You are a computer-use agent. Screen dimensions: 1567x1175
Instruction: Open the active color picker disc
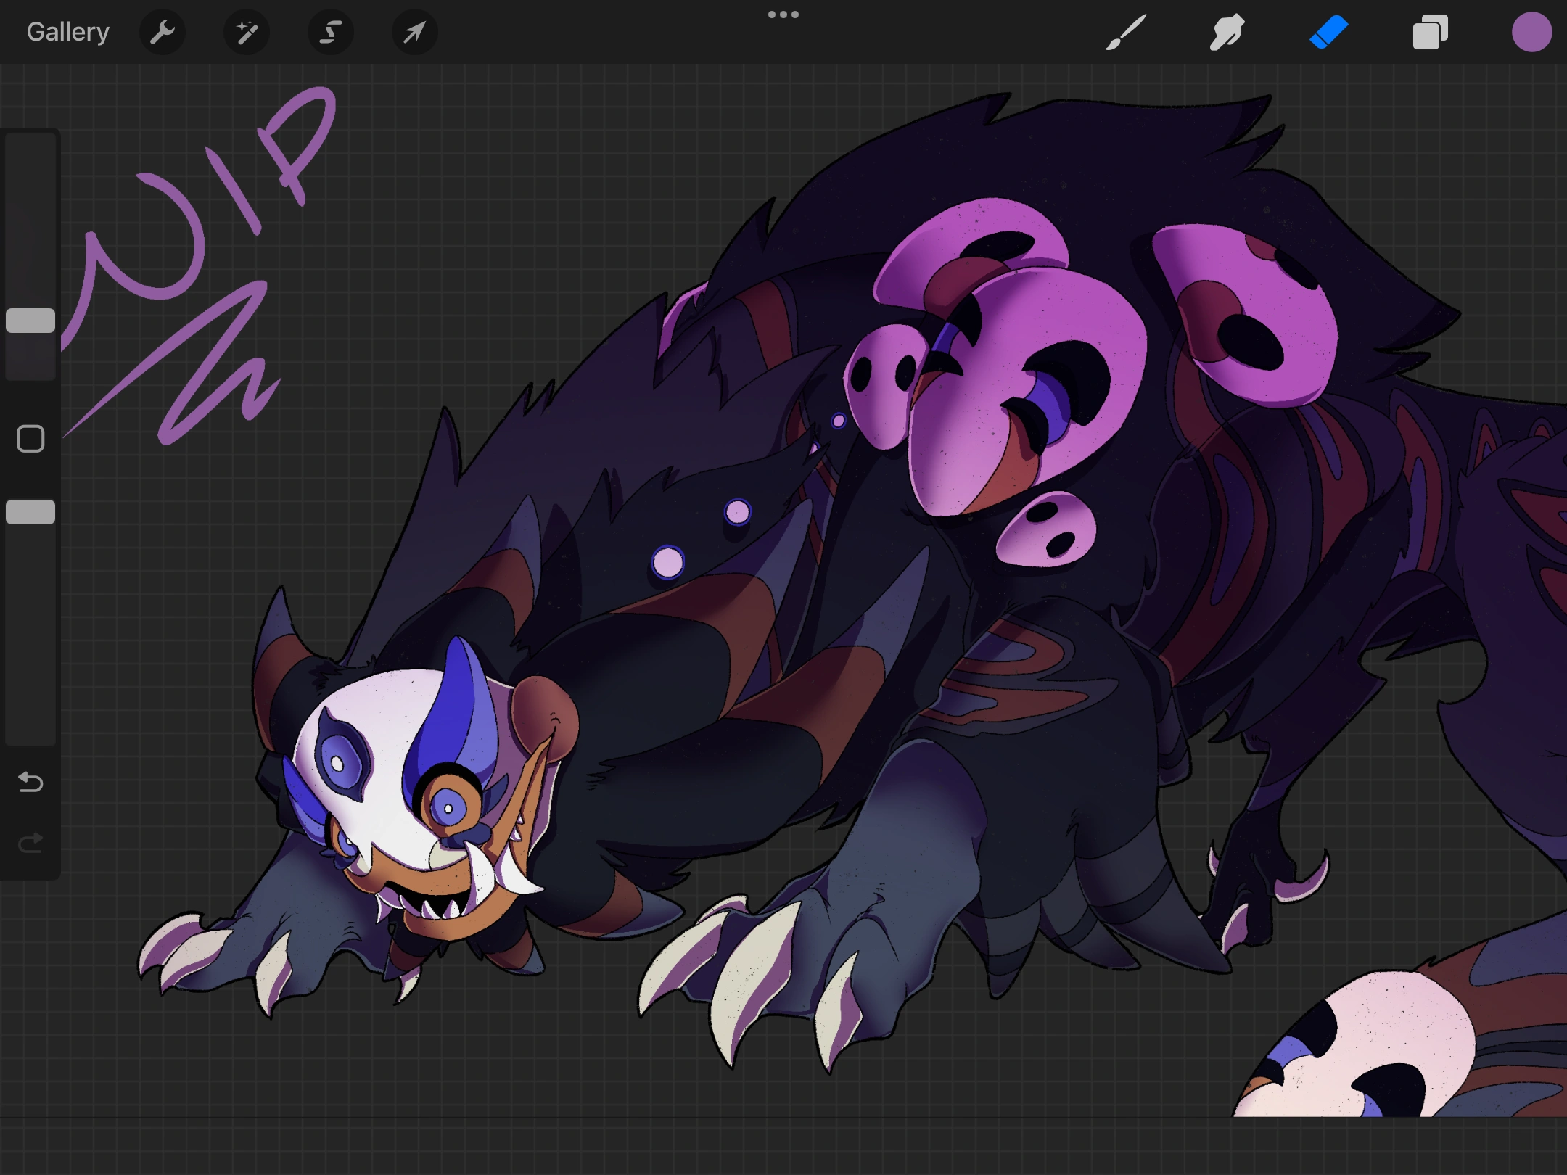click(1532, 32)
